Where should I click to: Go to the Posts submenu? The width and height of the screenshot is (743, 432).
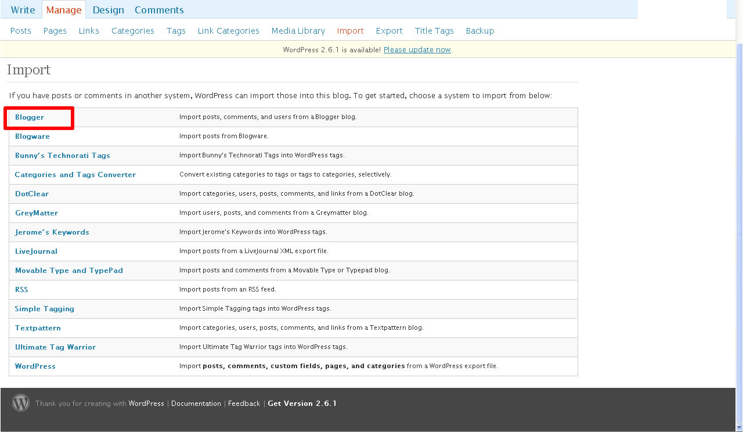[x=21, y=31]
